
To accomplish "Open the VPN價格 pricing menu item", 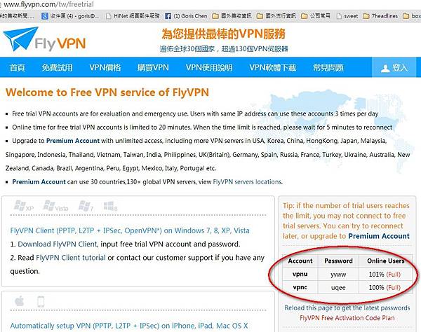I will 105,67.
